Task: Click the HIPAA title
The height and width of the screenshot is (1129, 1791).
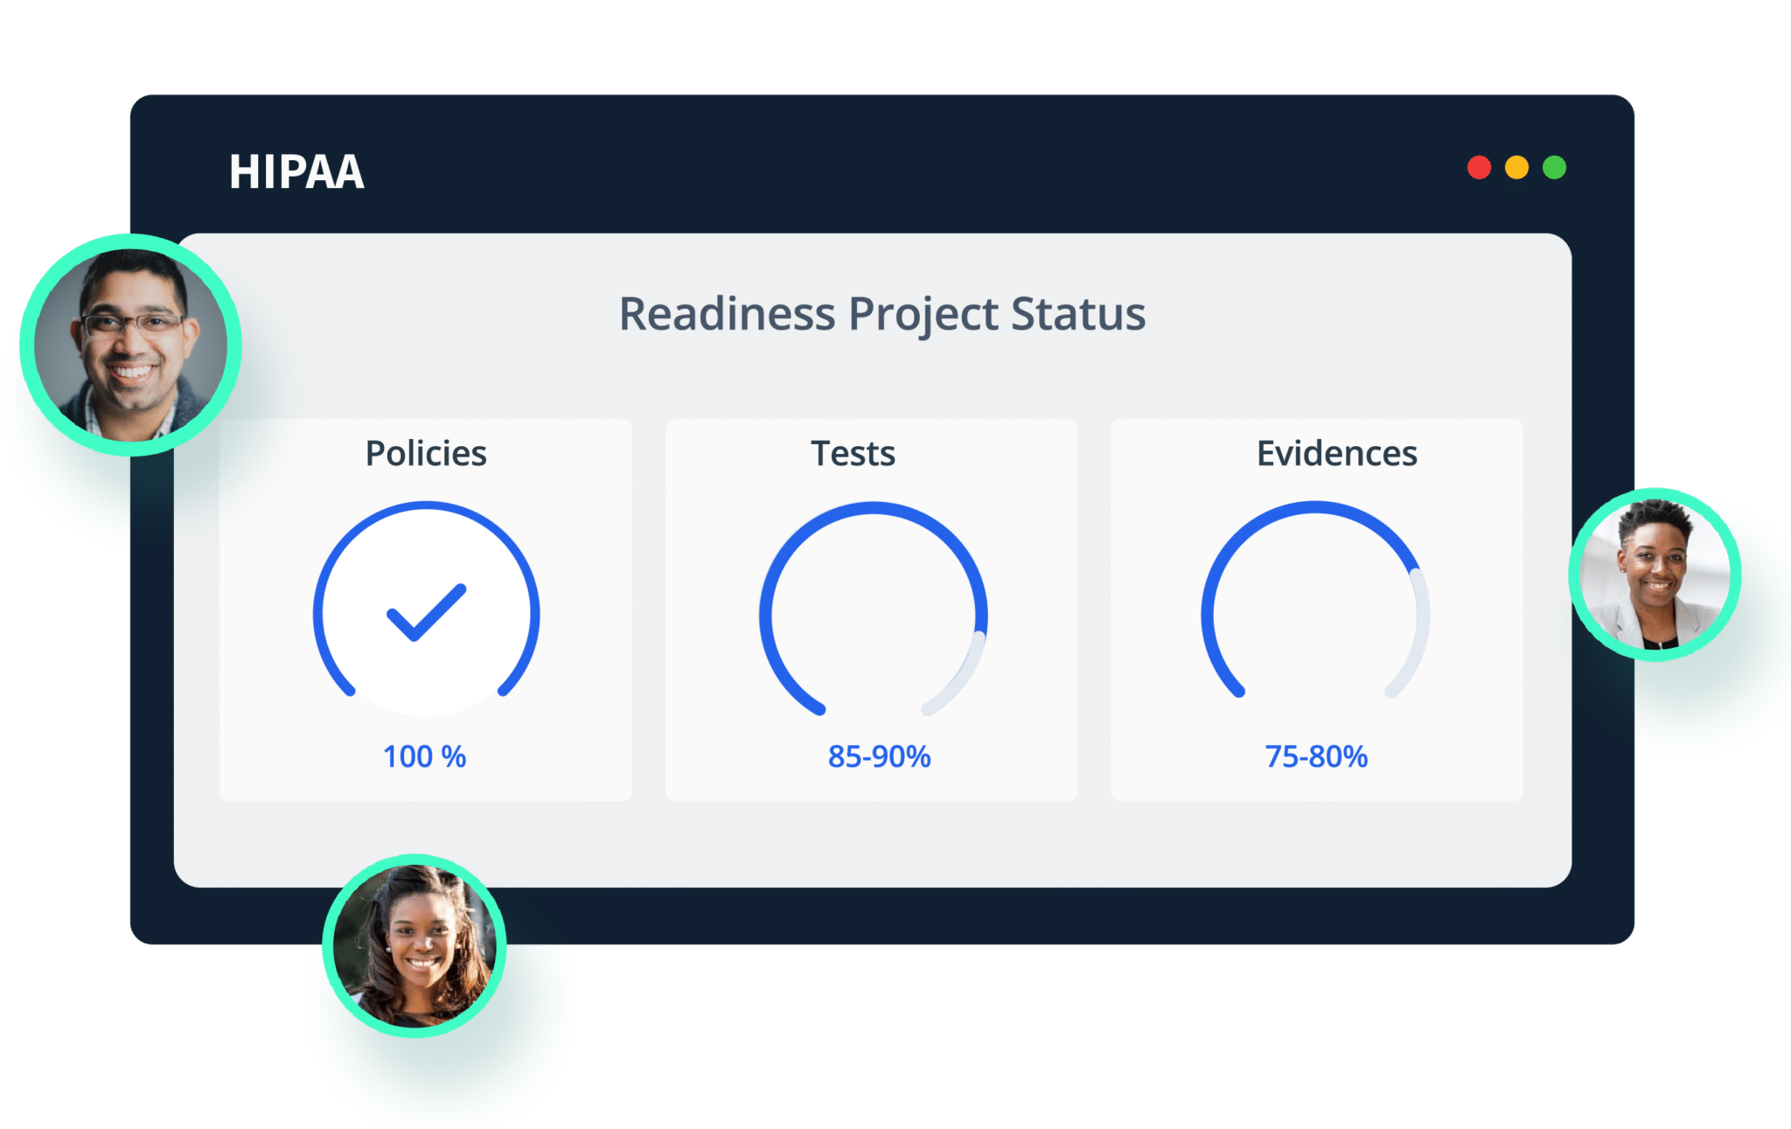Action: [x=296, y=171]
